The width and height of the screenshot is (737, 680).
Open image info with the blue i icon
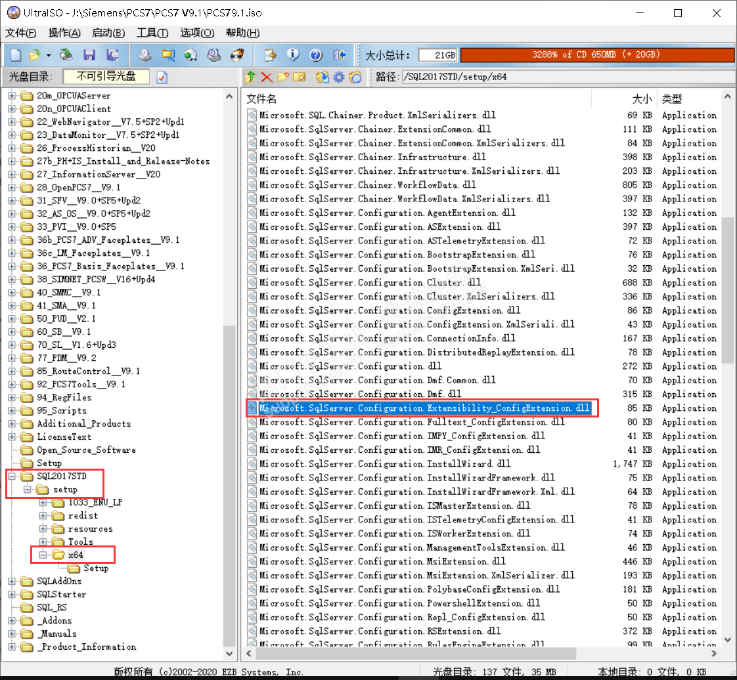[293, 55]
